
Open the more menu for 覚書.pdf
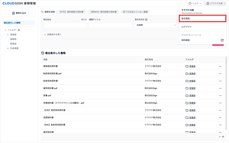click(x=220, y=96)
